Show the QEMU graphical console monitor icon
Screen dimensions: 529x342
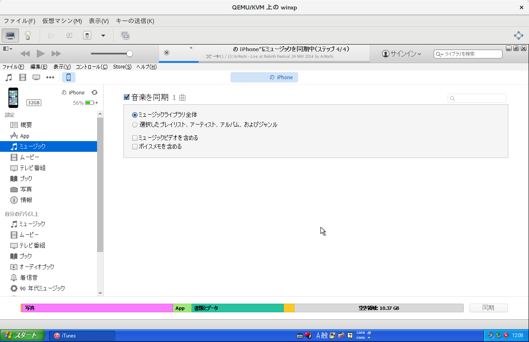tap(10, 35)
